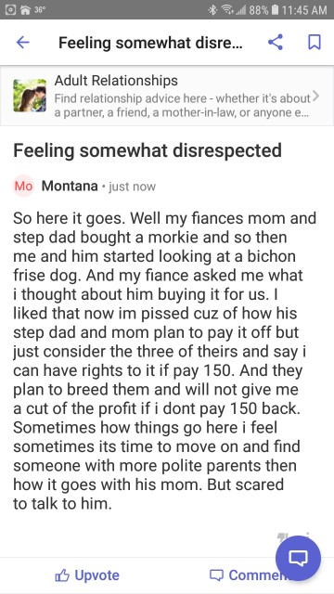334x594 pixels.
Task: Open the Adult Relationships group title
Action: tap(116, 81)
